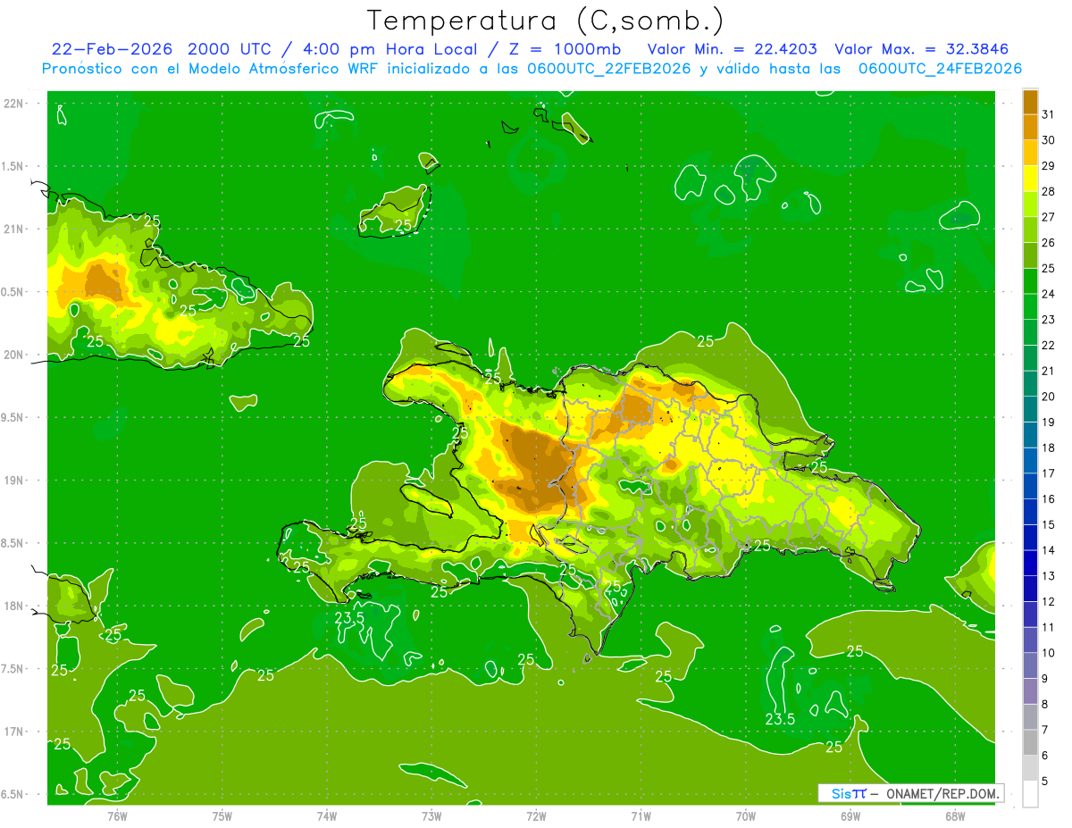The image size is (1072, 828).
Task: Click the latitude axis label "0.5N"
Action: point(12,292)
